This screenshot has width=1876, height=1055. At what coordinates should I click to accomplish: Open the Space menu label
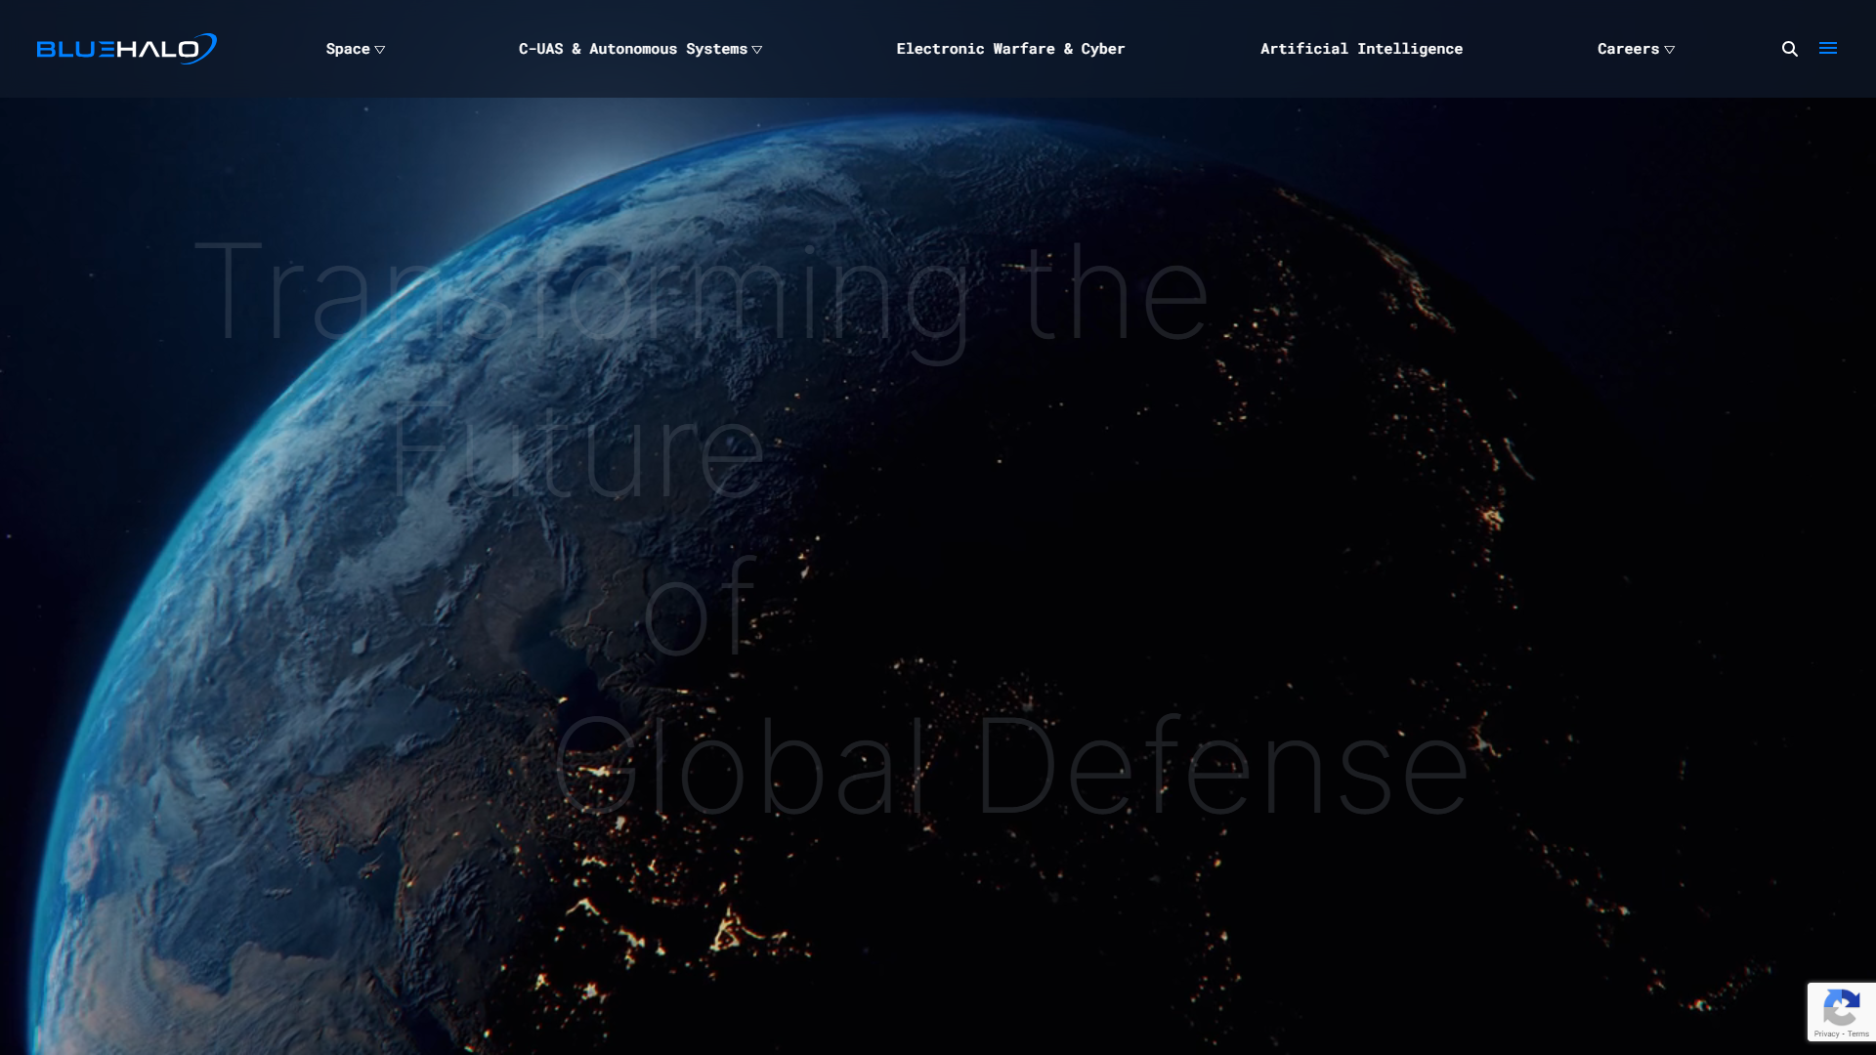(x=348, y=49)
